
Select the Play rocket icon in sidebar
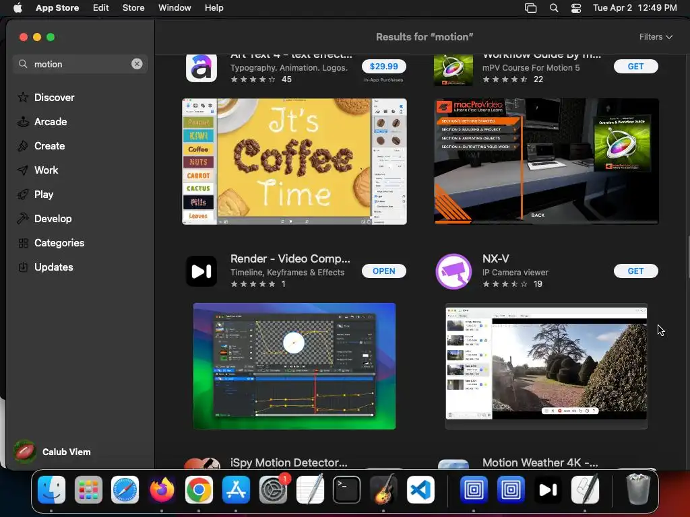(x=23, y=195)
